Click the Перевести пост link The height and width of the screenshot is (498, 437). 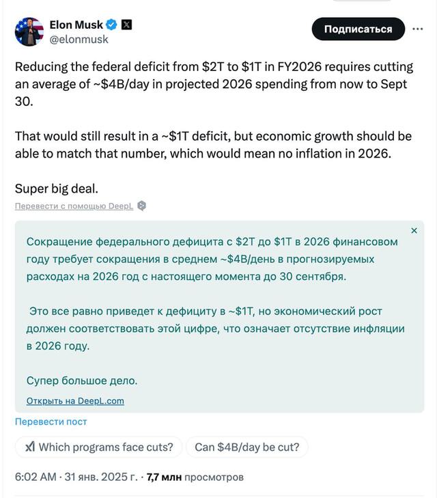[51, 421]
